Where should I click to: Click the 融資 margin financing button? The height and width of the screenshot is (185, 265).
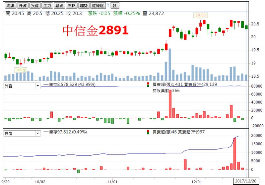[x=59, y=5]
